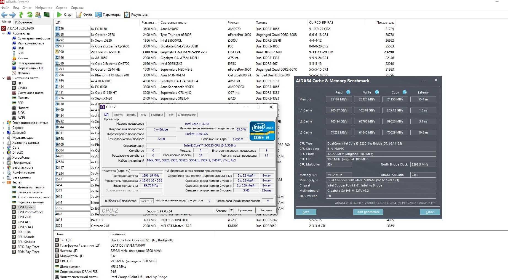Click the green Up-level arrow icon

point(21,15)
